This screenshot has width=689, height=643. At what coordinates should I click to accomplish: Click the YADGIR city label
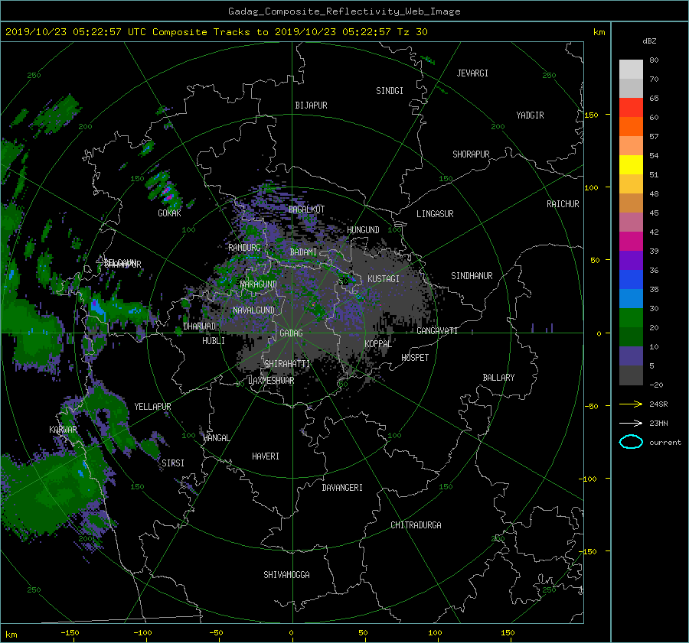(530, 115)
